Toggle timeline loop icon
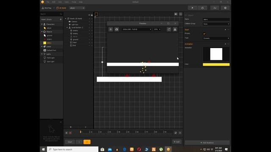 click(175, 133)
